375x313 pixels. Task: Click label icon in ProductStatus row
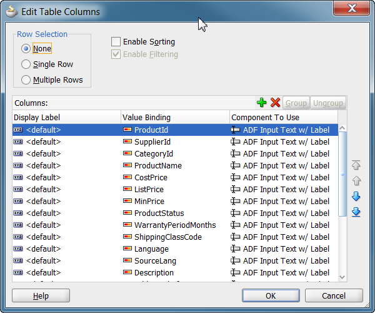coord(18,213)
